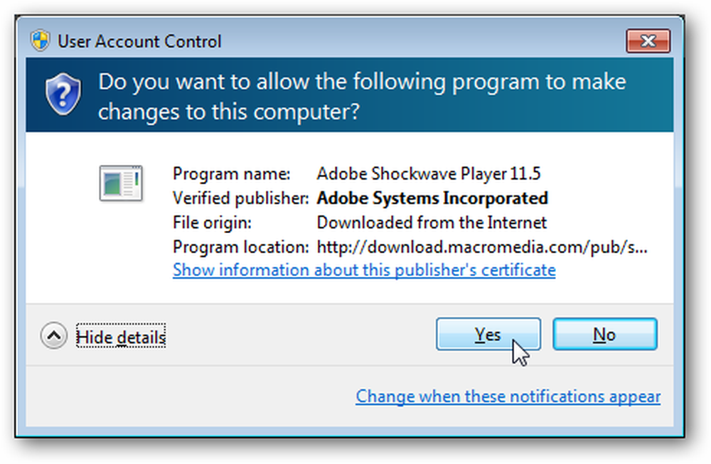Click the Hide details label
Screen dimensions: 711x464
tap(121, 337)
